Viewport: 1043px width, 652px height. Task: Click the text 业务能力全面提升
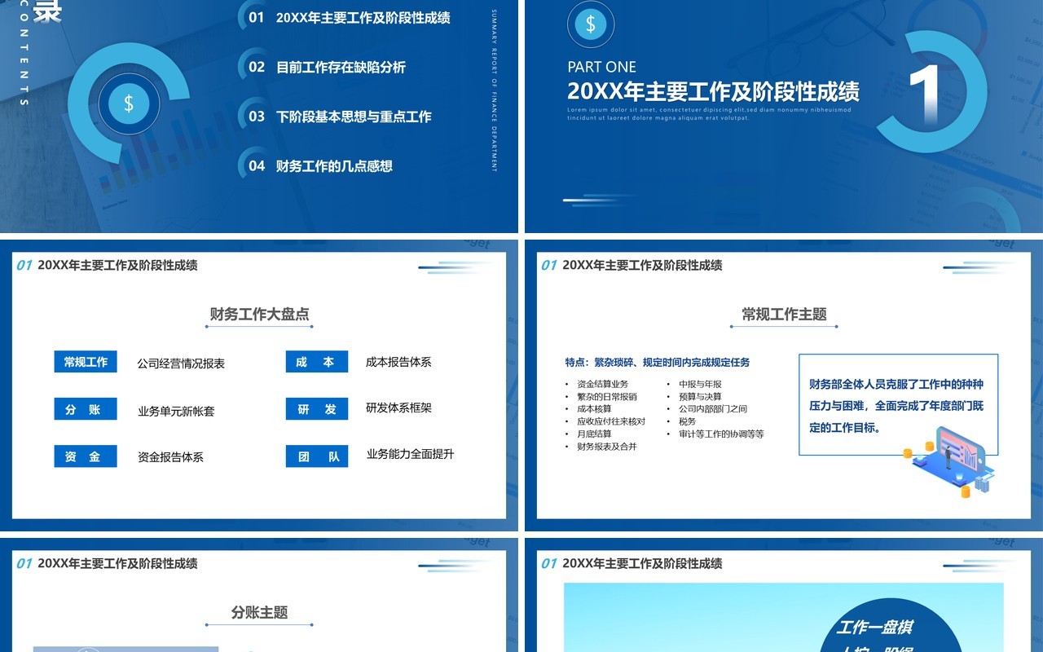[x=410, y=454]
